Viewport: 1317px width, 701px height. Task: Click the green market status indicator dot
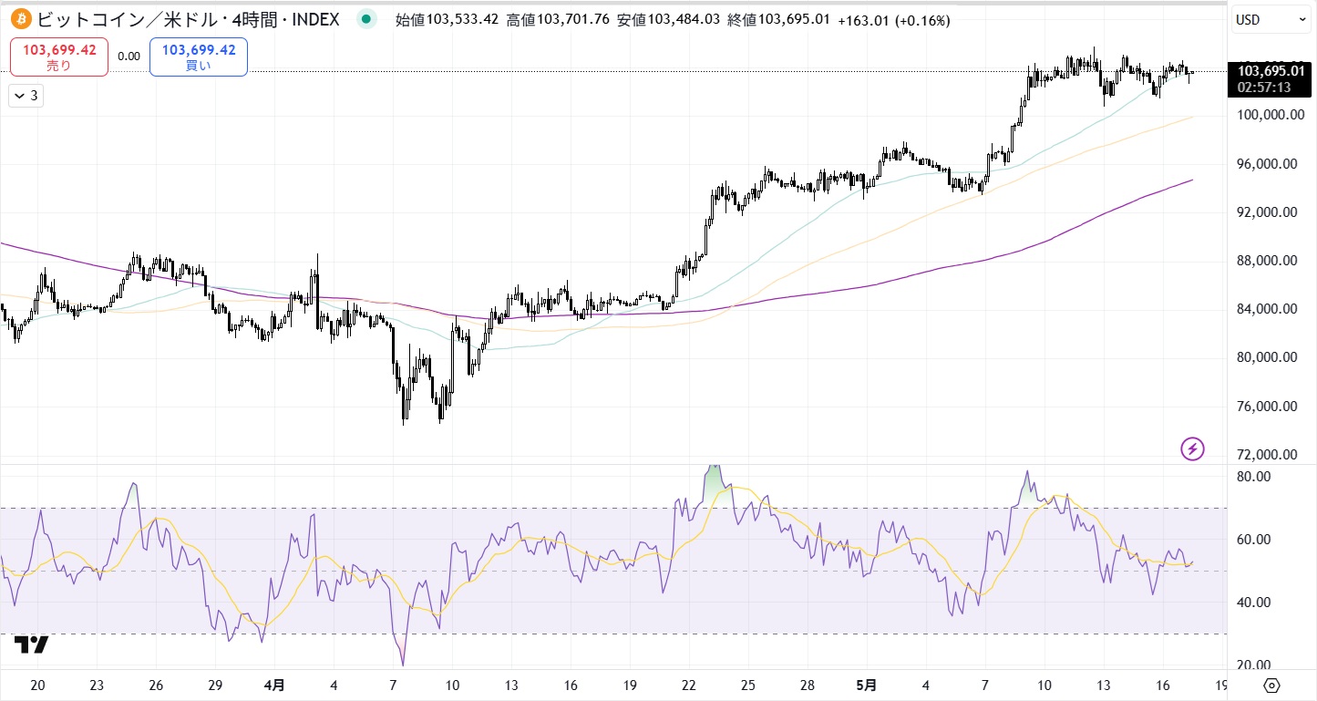(366, 19)
